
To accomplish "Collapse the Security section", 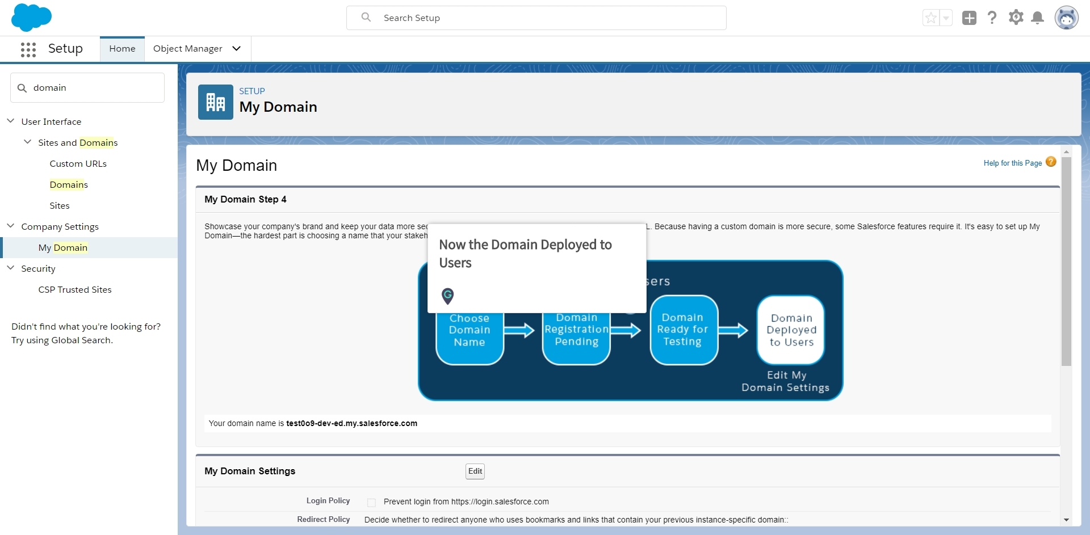I will pyautogui.click(x=11, y=268).
